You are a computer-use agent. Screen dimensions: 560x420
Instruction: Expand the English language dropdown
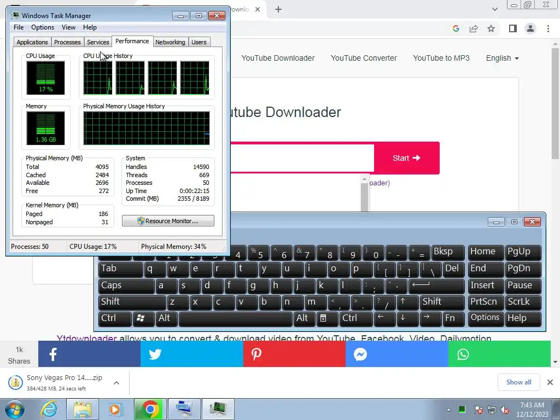click(x=502, y=58)
